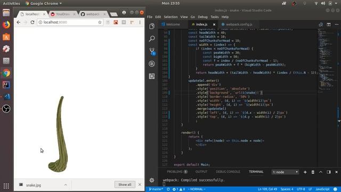Open OBS Studio from the dock

[6, 109]
